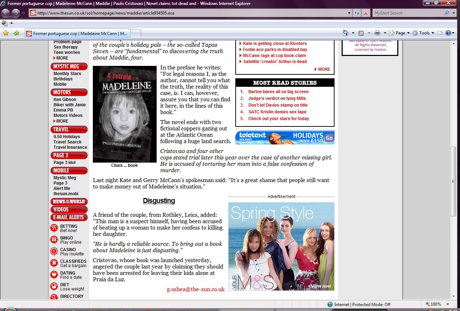The image size is (460, 311).
Task: Open the zoom level 100% dropdown
Action: click(x=448, y=304)
